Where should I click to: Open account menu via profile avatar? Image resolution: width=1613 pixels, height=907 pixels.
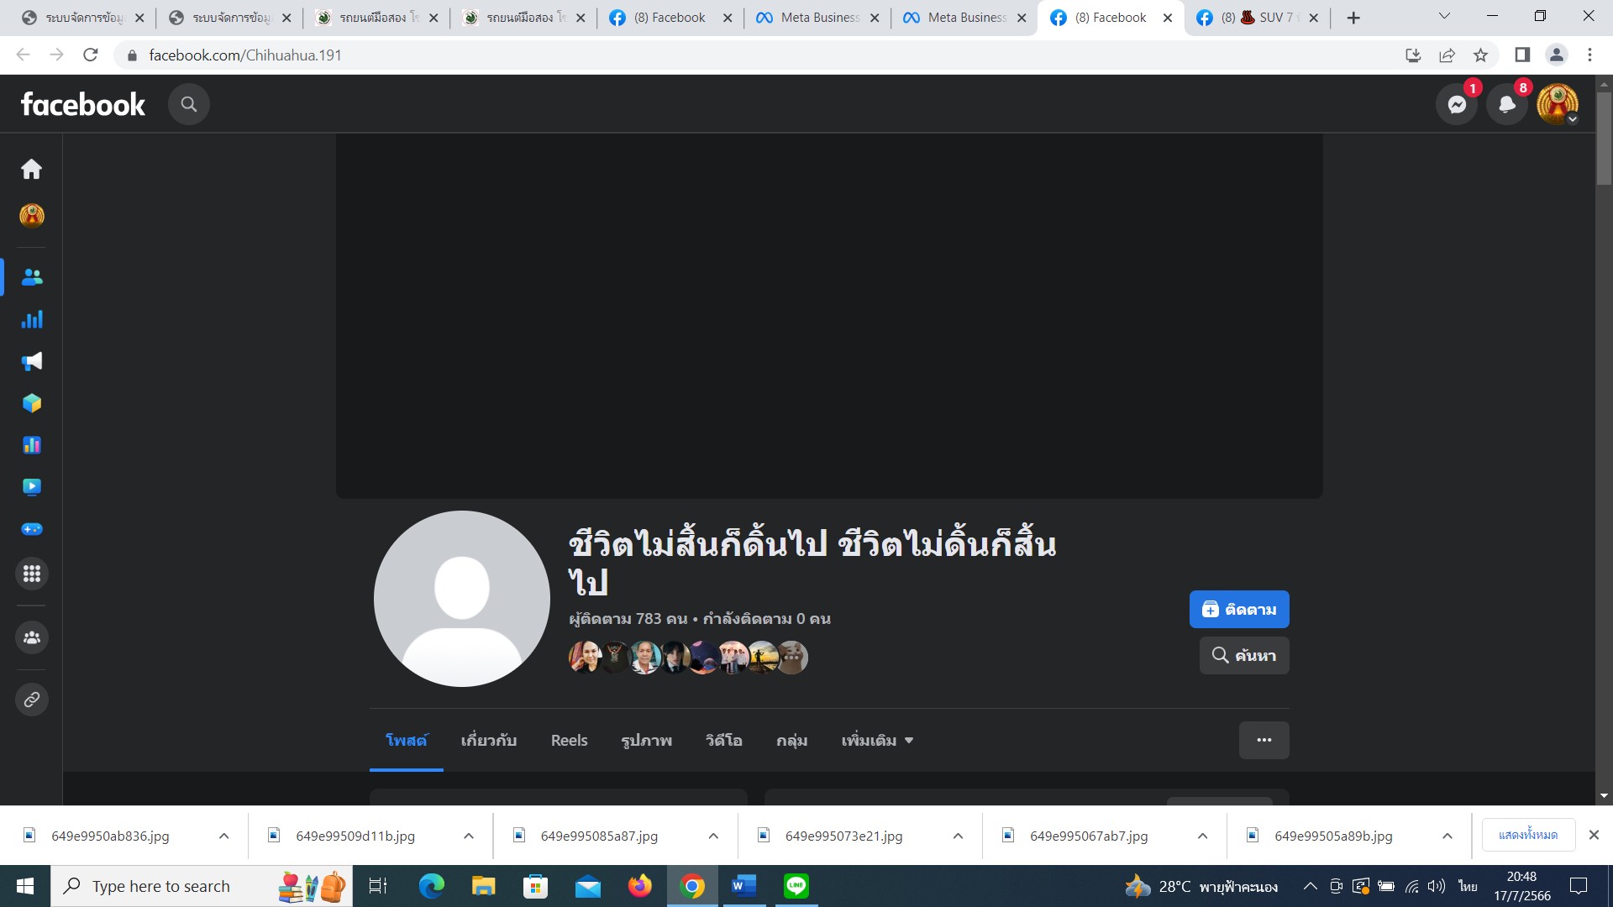click(1558, 104)
